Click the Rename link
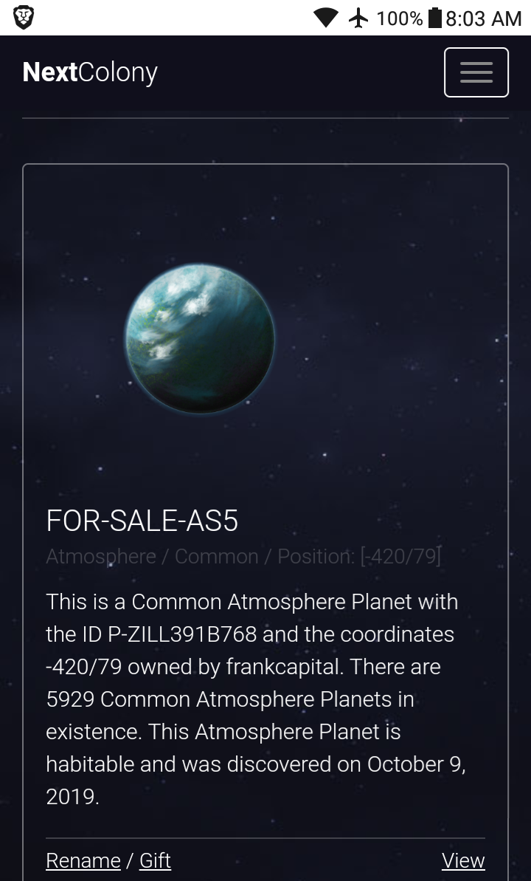This screenshot has height=881, width=531. pyautogui.click(x=83, y=860)
